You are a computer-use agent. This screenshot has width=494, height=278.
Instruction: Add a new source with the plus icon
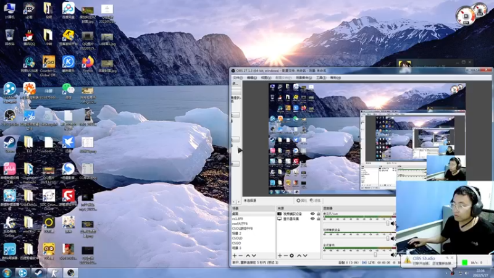280,256
